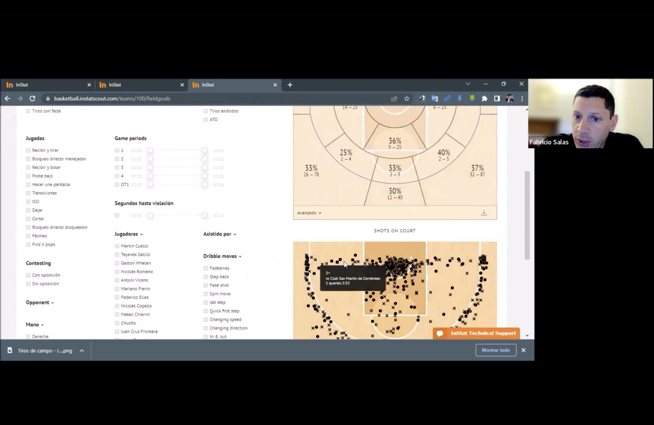Screen dimensions: 654x425
Task: Click the browser forward arrow
Action: tap(20, 99)
